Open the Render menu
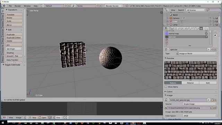This screenshot has width=222, height=125. click(18, 6)
